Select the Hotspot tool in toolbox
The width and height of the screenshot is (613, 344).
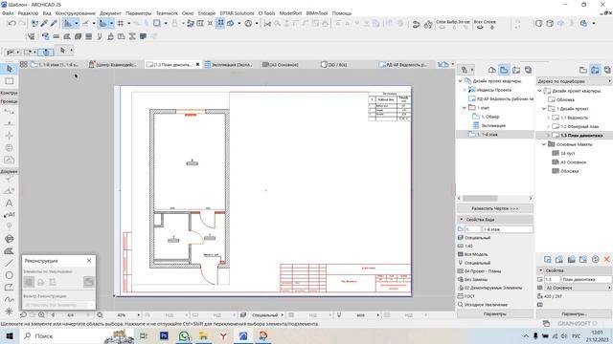9,312
